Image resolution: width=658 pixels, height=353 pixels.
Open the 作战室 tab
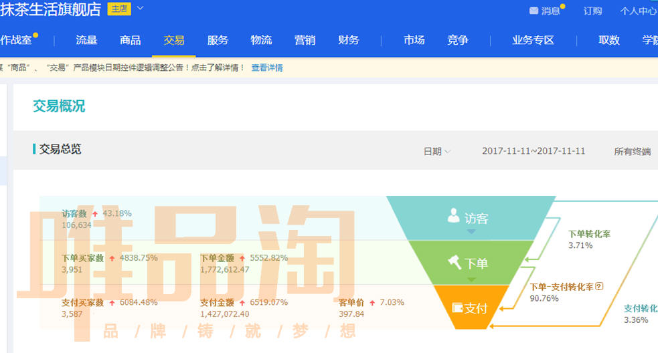(x=16, y=40)
